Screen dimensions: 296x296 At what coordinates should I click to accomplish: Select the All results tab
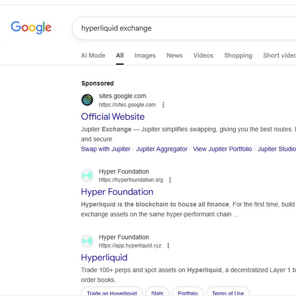coord(120,55)
